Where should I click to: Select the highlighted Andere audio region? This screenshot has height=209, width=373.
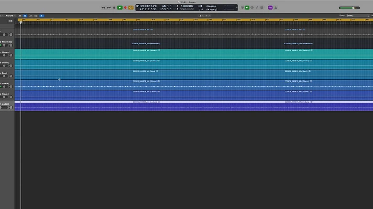pyautogui.click(x=194, y=106)
